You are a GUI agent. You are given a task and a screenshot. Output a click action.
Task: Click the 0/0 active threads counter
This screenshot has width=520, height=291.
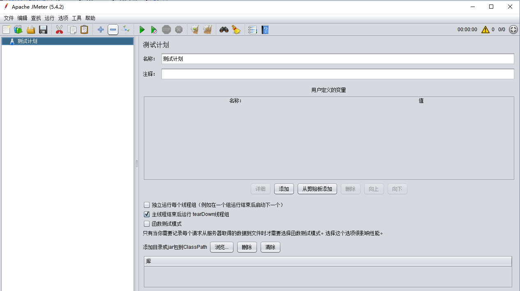[x=502, y=30]
